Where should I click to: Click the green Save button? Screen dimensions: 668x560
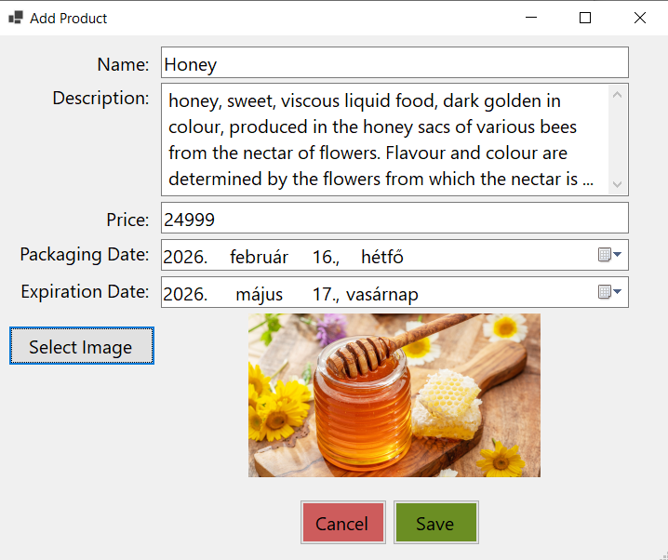(435, 523)
